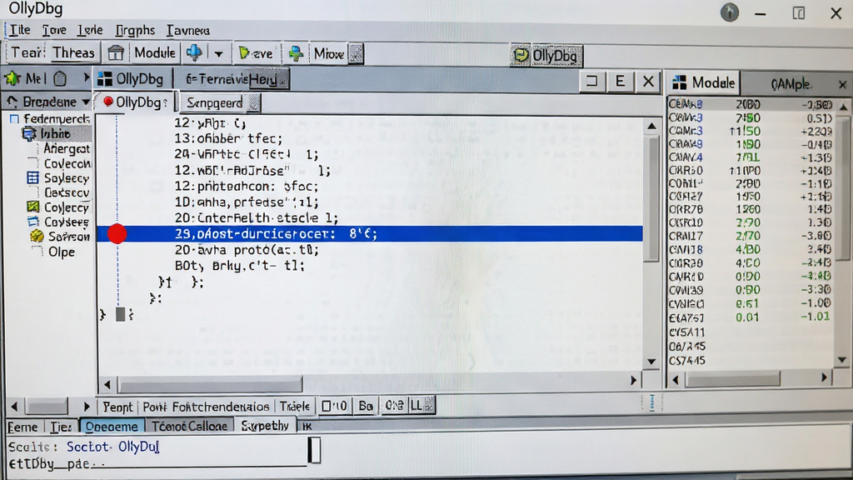Click the blue arrows toolbar icon
The height and width of the screenshot is (480, 853).
[x=194, y=52]
